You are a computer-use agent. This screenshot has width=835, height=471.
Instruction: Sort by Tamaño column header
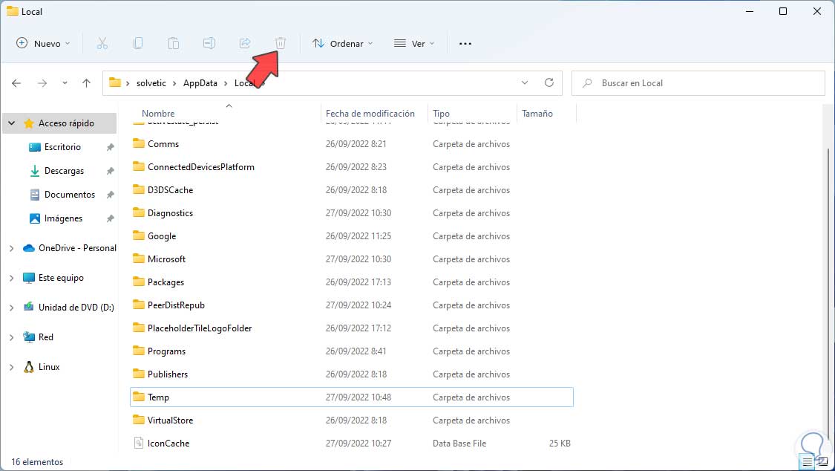(x=537, y=114)
